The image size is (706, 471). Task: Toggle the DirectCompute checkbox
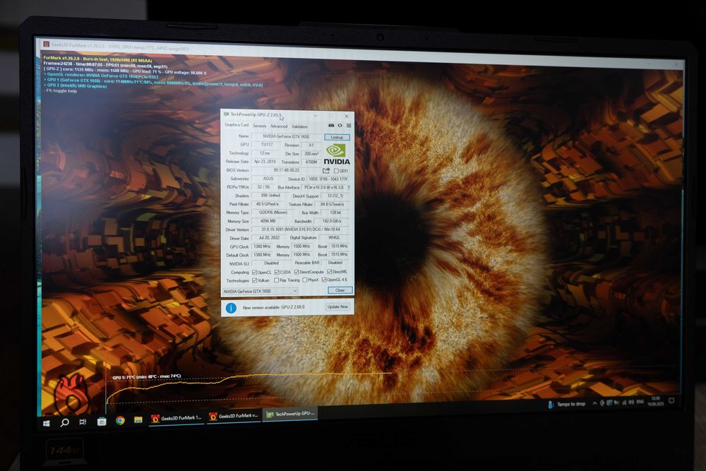click(297, 272)
